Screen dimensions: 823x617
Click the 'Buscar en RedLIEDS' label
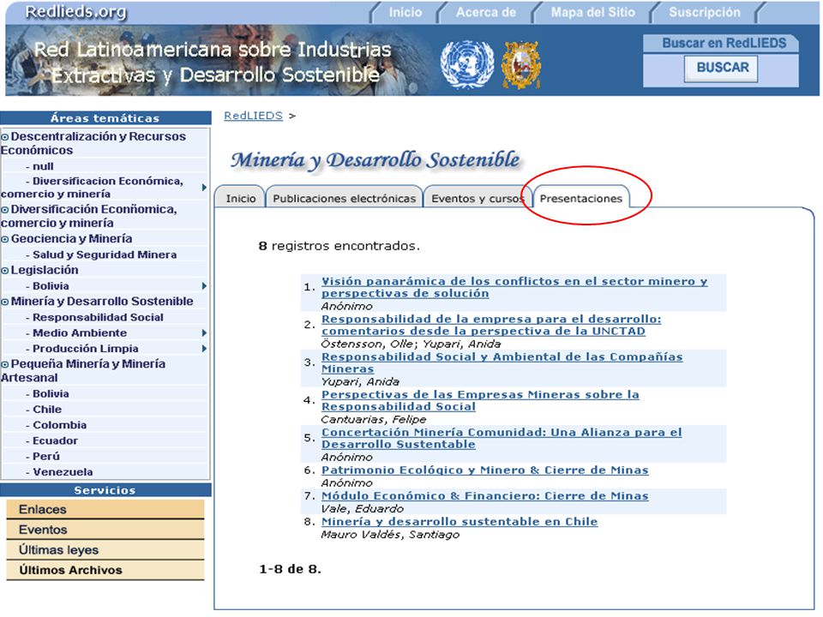click(724, 43)
